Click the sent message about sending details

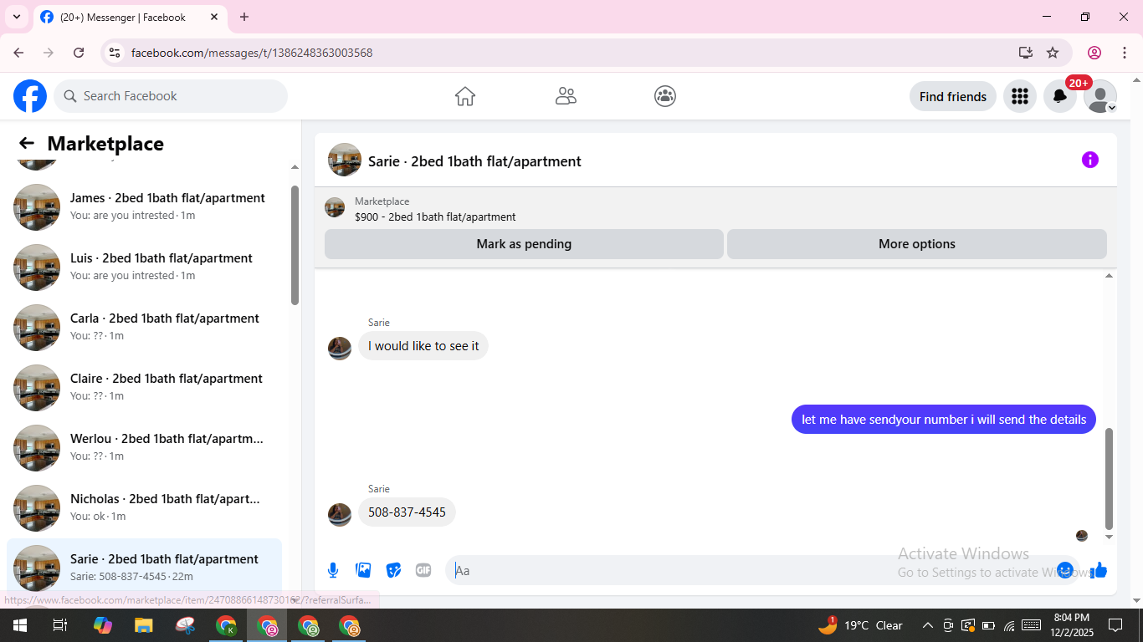(x=944, y=420)
